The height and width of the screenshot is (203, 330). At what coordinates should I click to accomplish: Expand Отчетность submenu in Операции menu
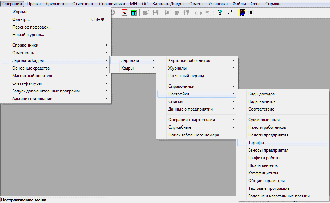point(56,53)
